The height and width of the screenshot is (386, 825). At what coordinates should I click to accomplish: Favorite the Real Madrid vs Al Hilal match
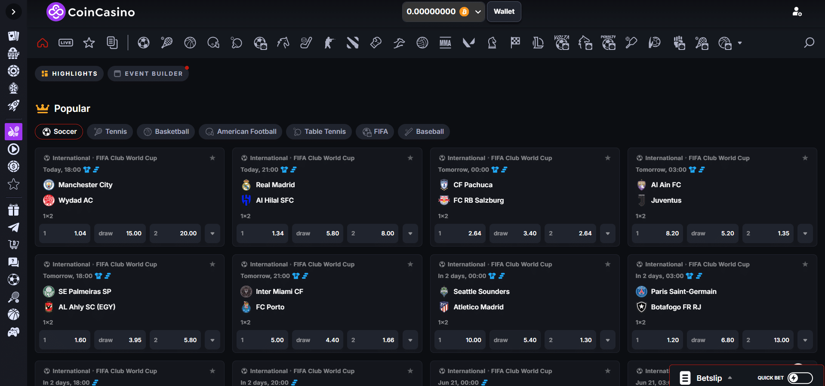point(410,158)
